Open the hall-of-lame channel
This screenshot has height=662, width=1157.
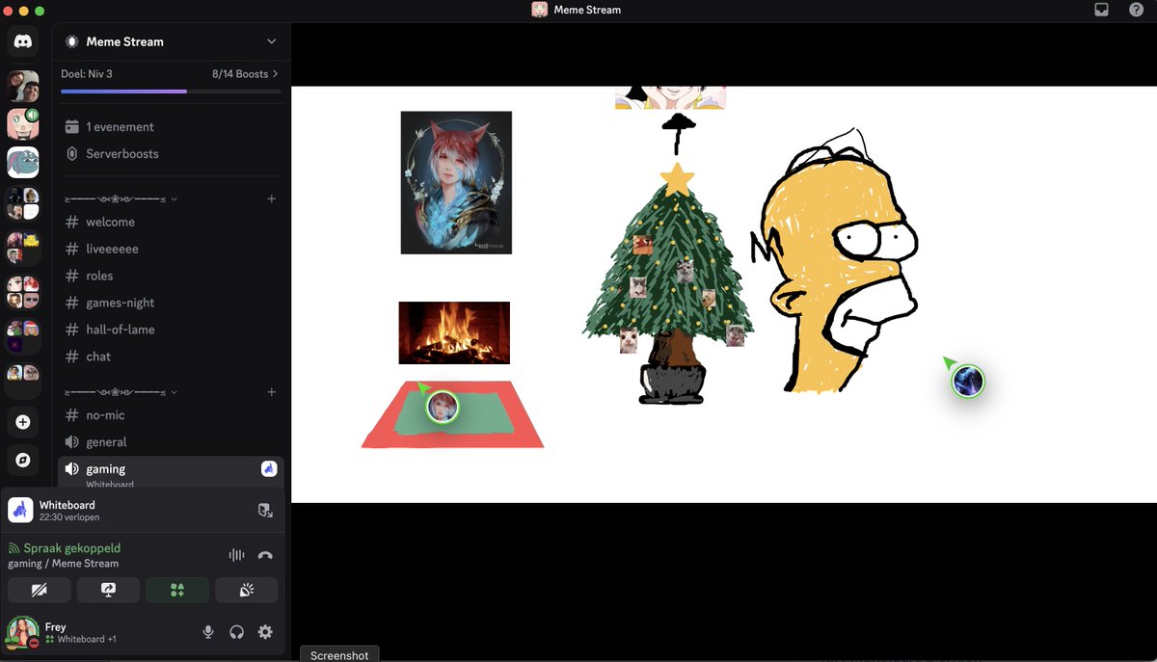point(172,330)
